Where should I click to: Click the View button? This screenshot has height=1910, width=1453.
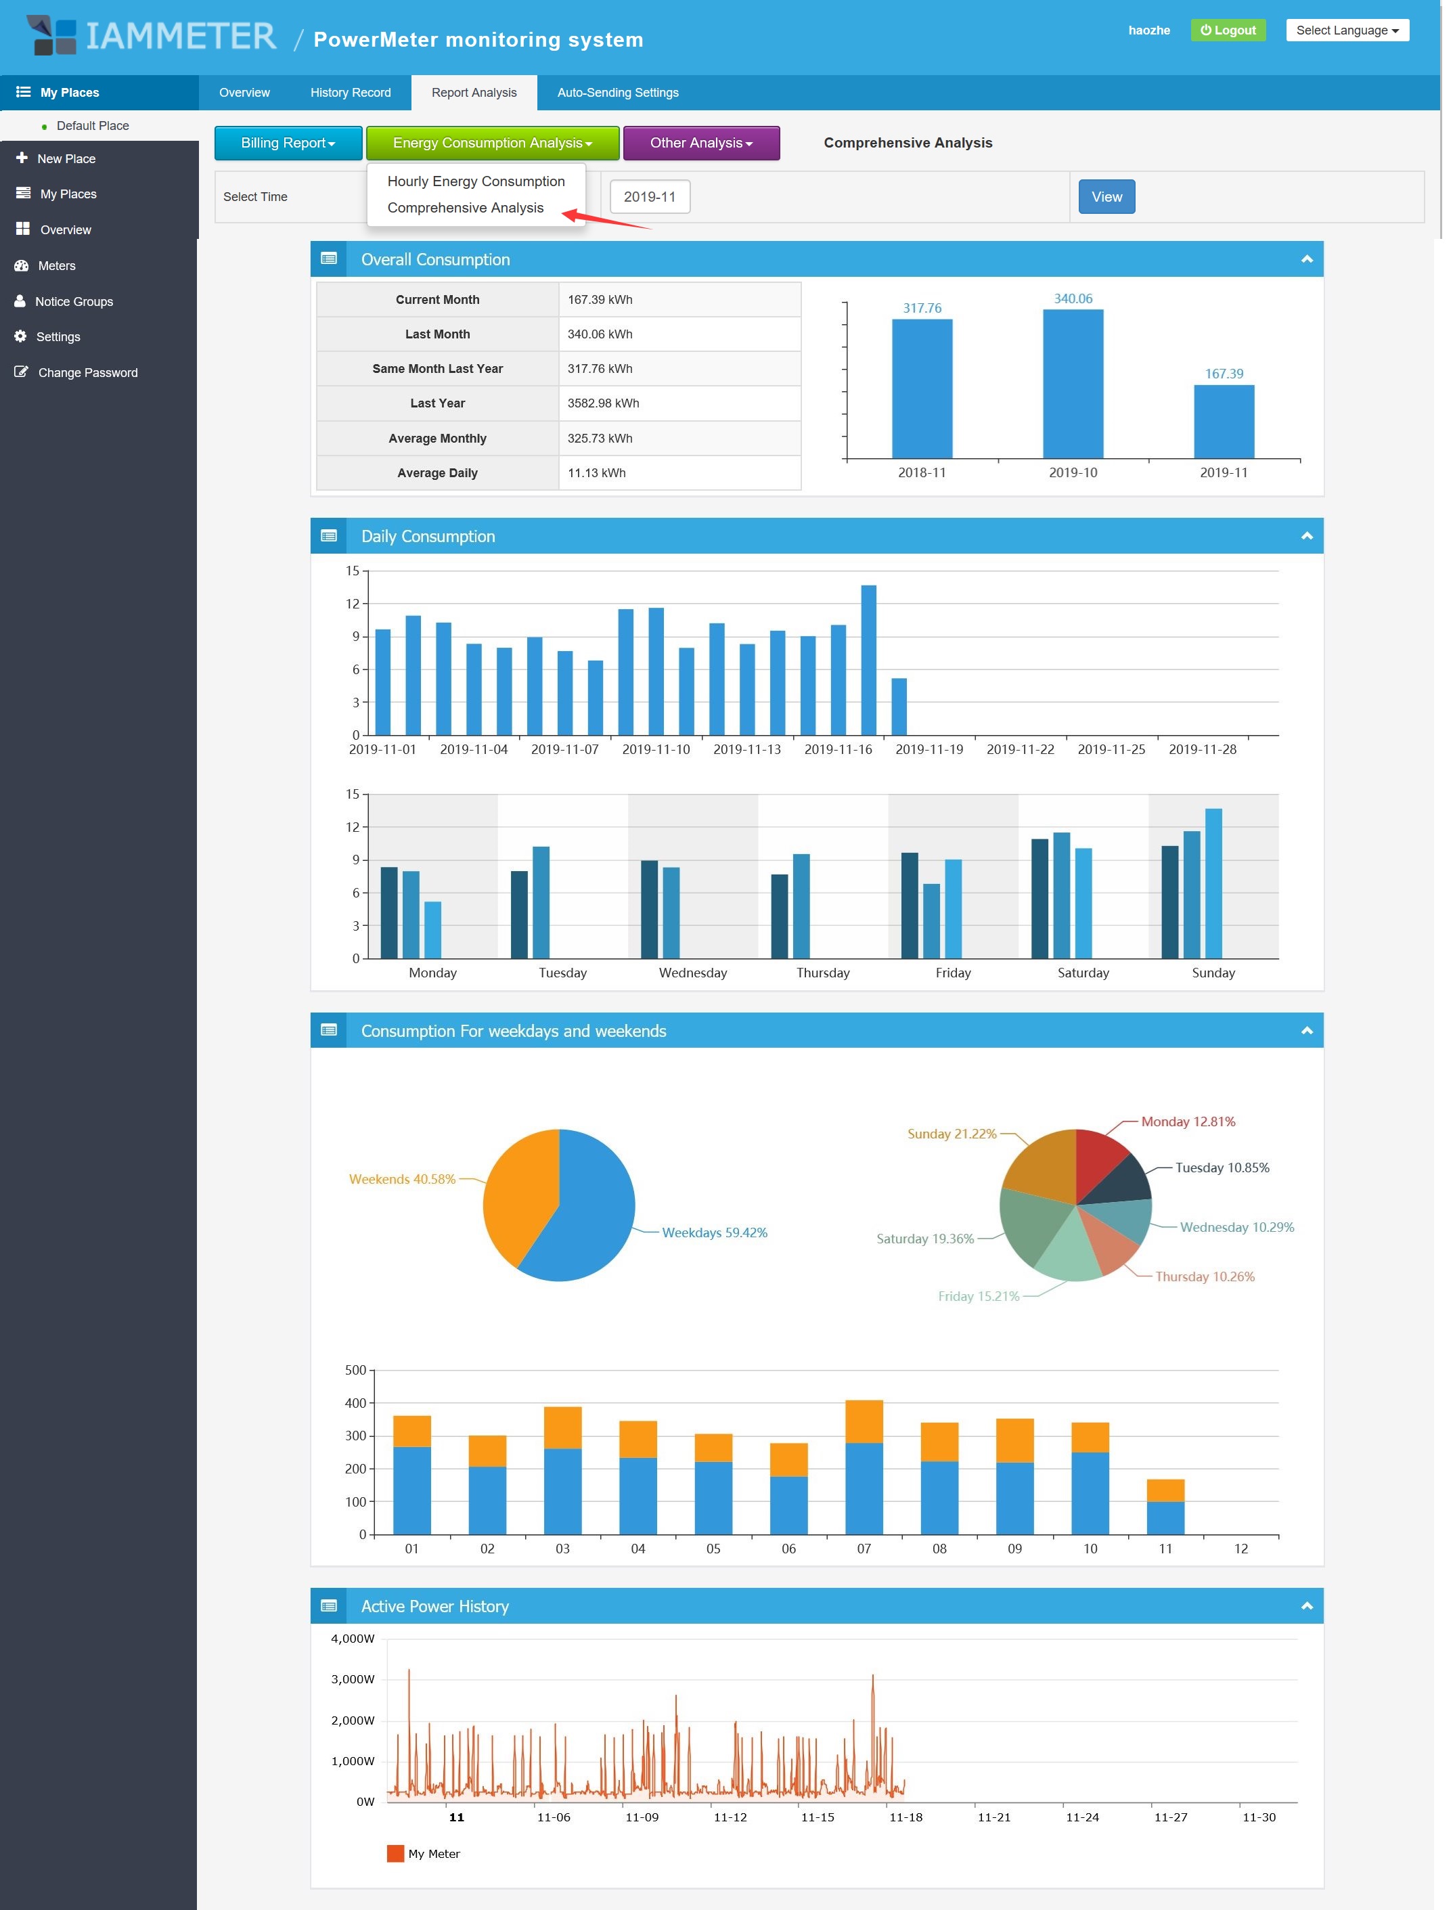click(1106, 196)
